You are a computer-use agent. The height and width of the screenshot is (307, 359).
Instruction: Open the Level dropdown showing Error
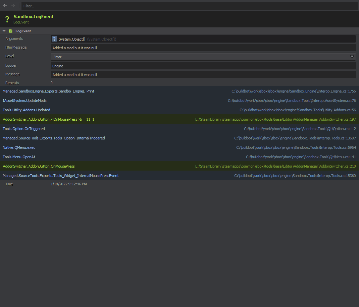[x=203, y=57]
